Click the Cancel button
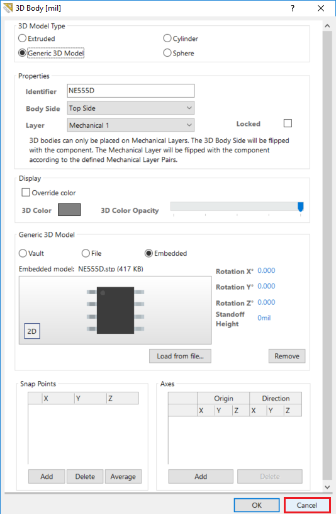This screenshot has width=336, height=514. [x=307, y=505]
